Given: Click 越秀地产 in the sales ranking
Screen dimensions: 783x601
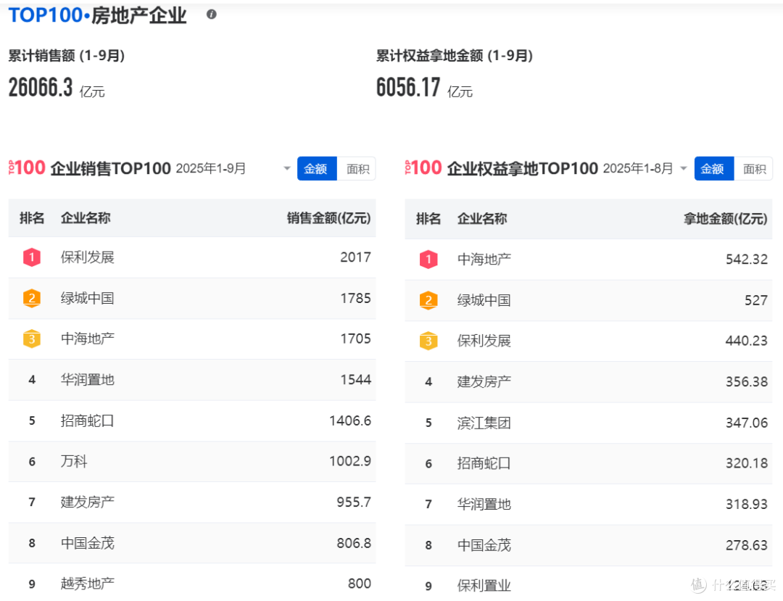Looking at the screenshot, I should pos(88,584).
